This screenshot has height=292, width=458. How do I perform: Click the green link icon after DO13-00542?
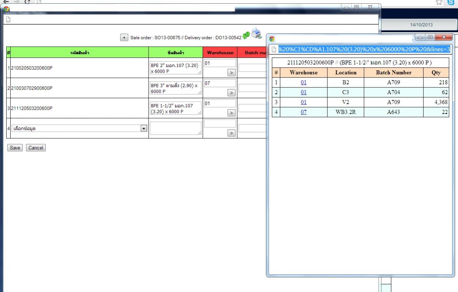point(246,34)
